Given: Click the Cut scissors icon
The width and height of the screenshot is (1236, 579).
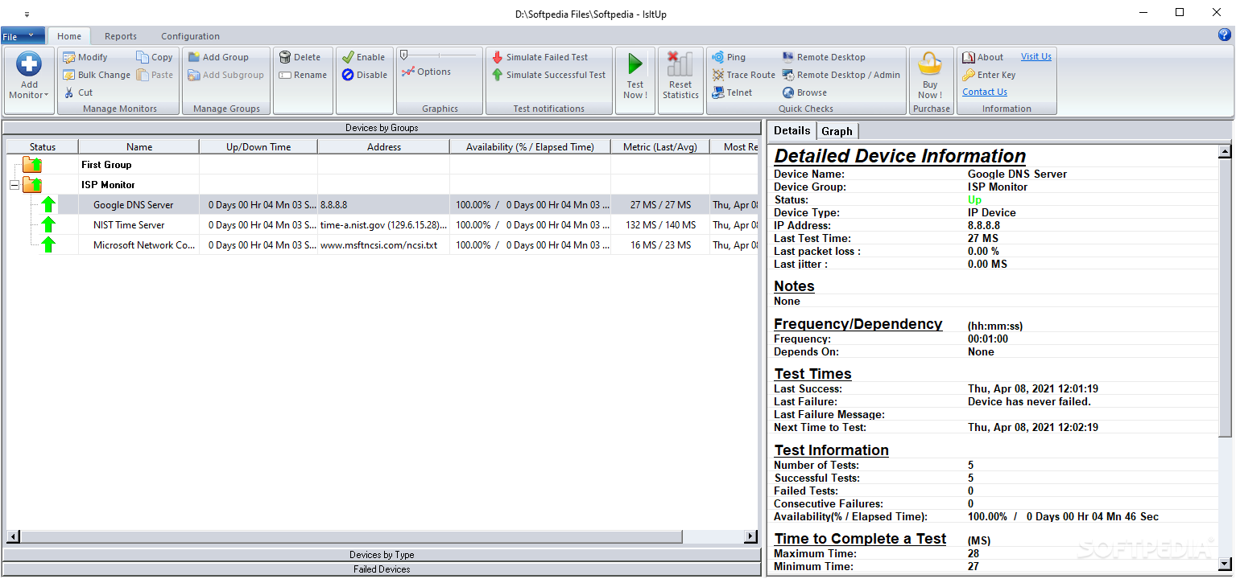Looking at the screenshot, I should point(69,92).
